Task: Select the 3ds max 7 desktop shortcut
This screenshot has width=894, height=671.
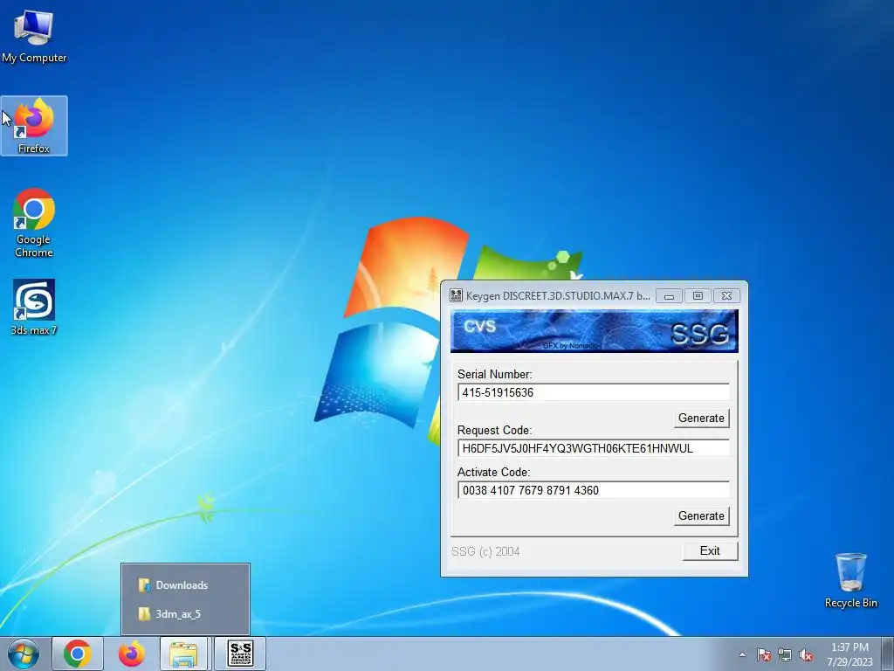Action: (34, 307)
